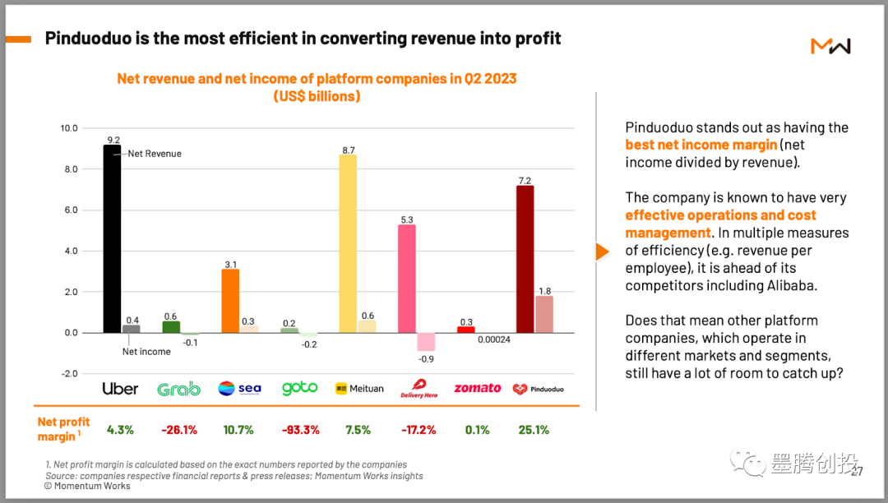Select the Sea company logo
Viewport: 888px width, 503px height.
pos(239,389)
